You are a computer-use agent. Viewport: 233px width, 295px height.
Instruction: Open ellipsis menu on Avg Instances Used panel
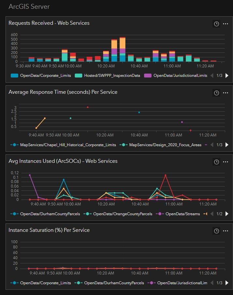coord(226,162)
